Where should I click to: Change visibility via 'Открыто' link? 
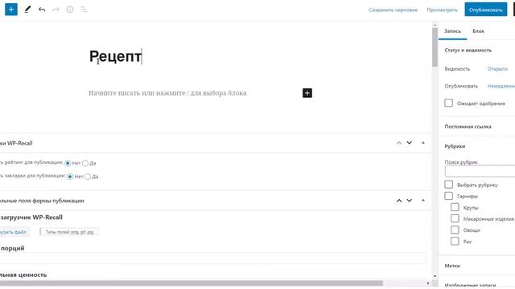click(497, 69)
